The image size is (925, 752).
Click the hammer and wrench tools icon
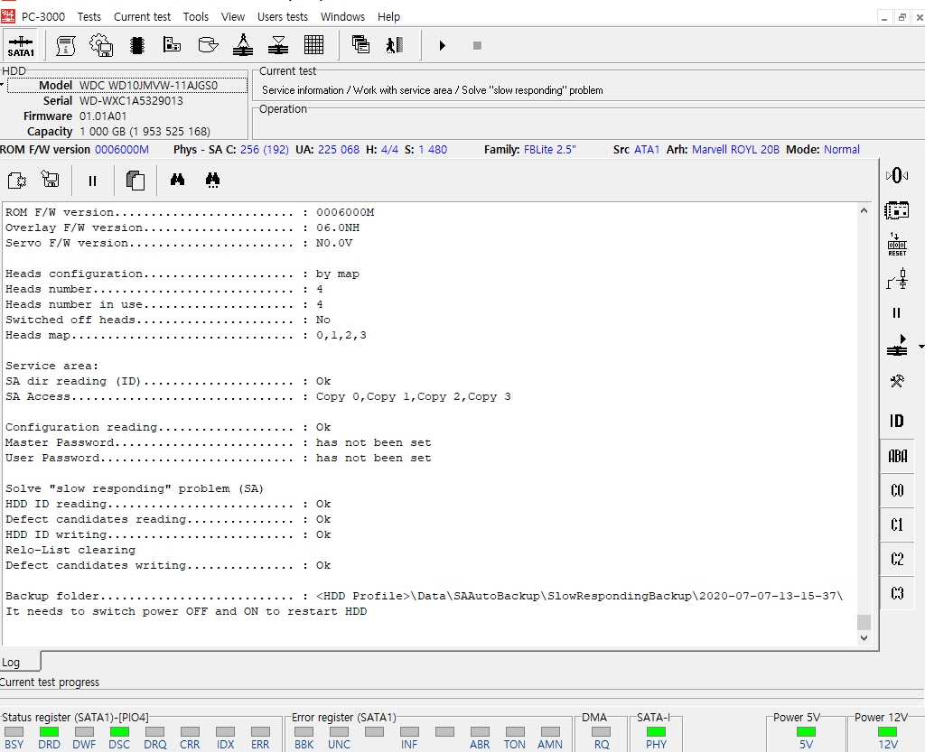point(896,382)
